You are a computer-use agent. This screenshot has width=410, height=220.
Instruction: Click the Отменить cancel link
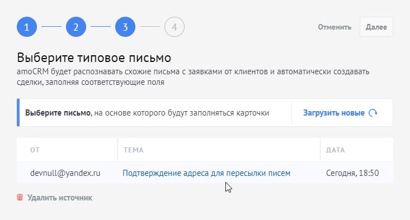click(x=334, y=27)
